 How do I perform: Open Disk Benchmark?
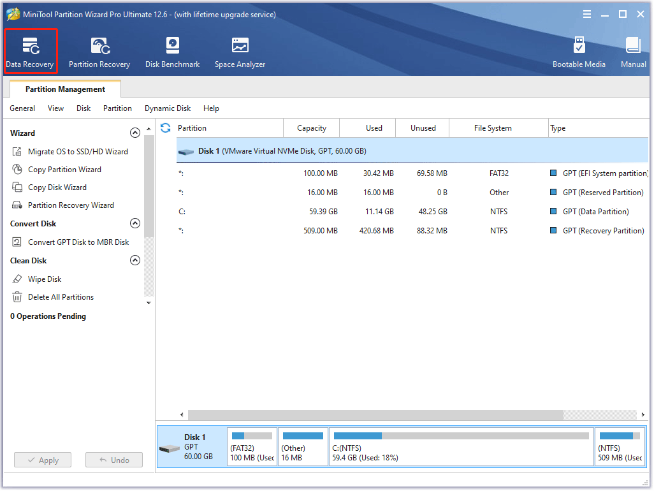(x=172, y=51)
